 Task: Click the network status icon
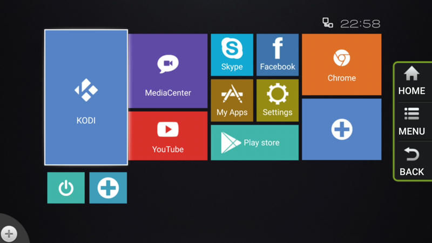(x=328, y=23)
